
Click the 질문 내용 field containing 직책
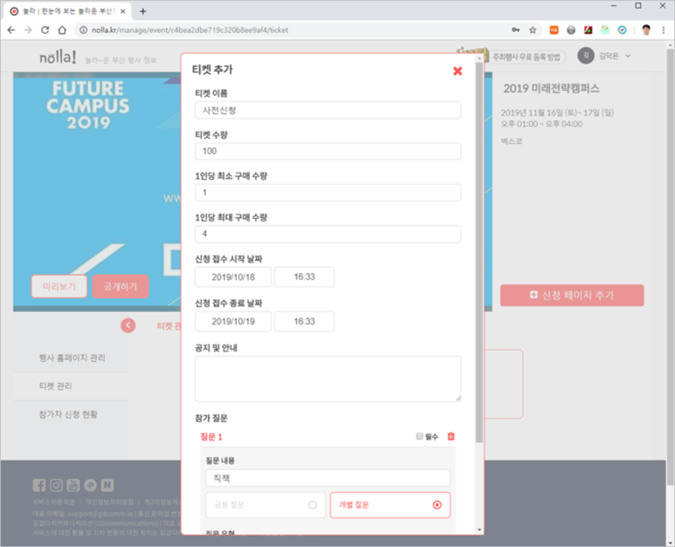(x=327, y=478)
